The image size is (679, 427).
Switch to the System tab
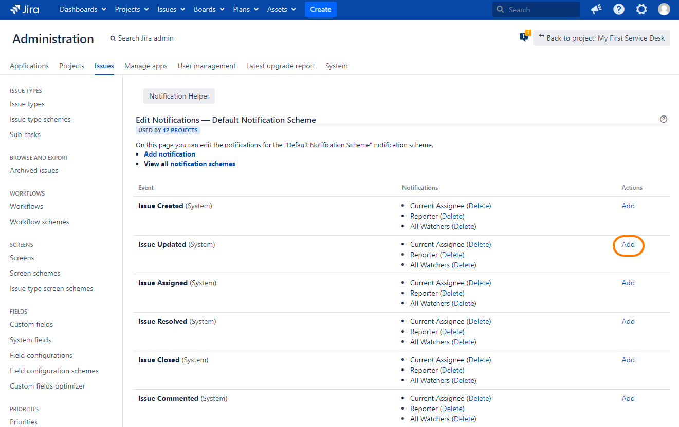(x=336, y=66)
